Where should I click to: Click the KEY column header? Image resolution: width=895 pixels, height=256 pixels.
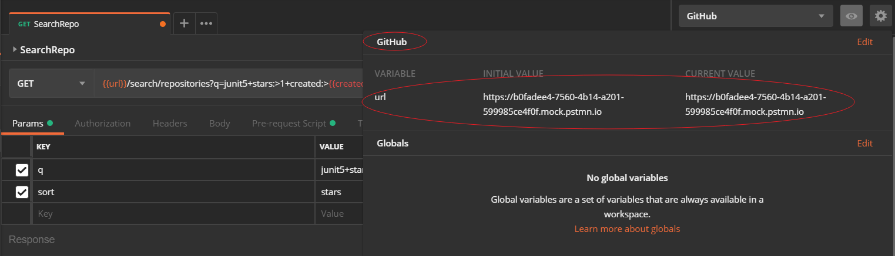[x=43, y=147]
